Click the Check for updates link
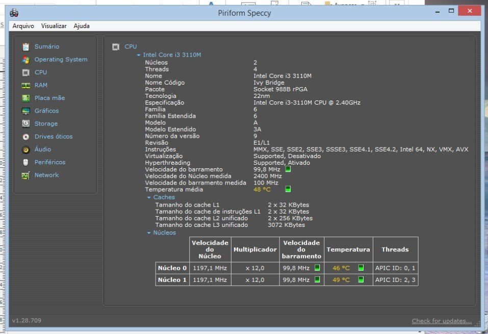 (x=442, y=321)
